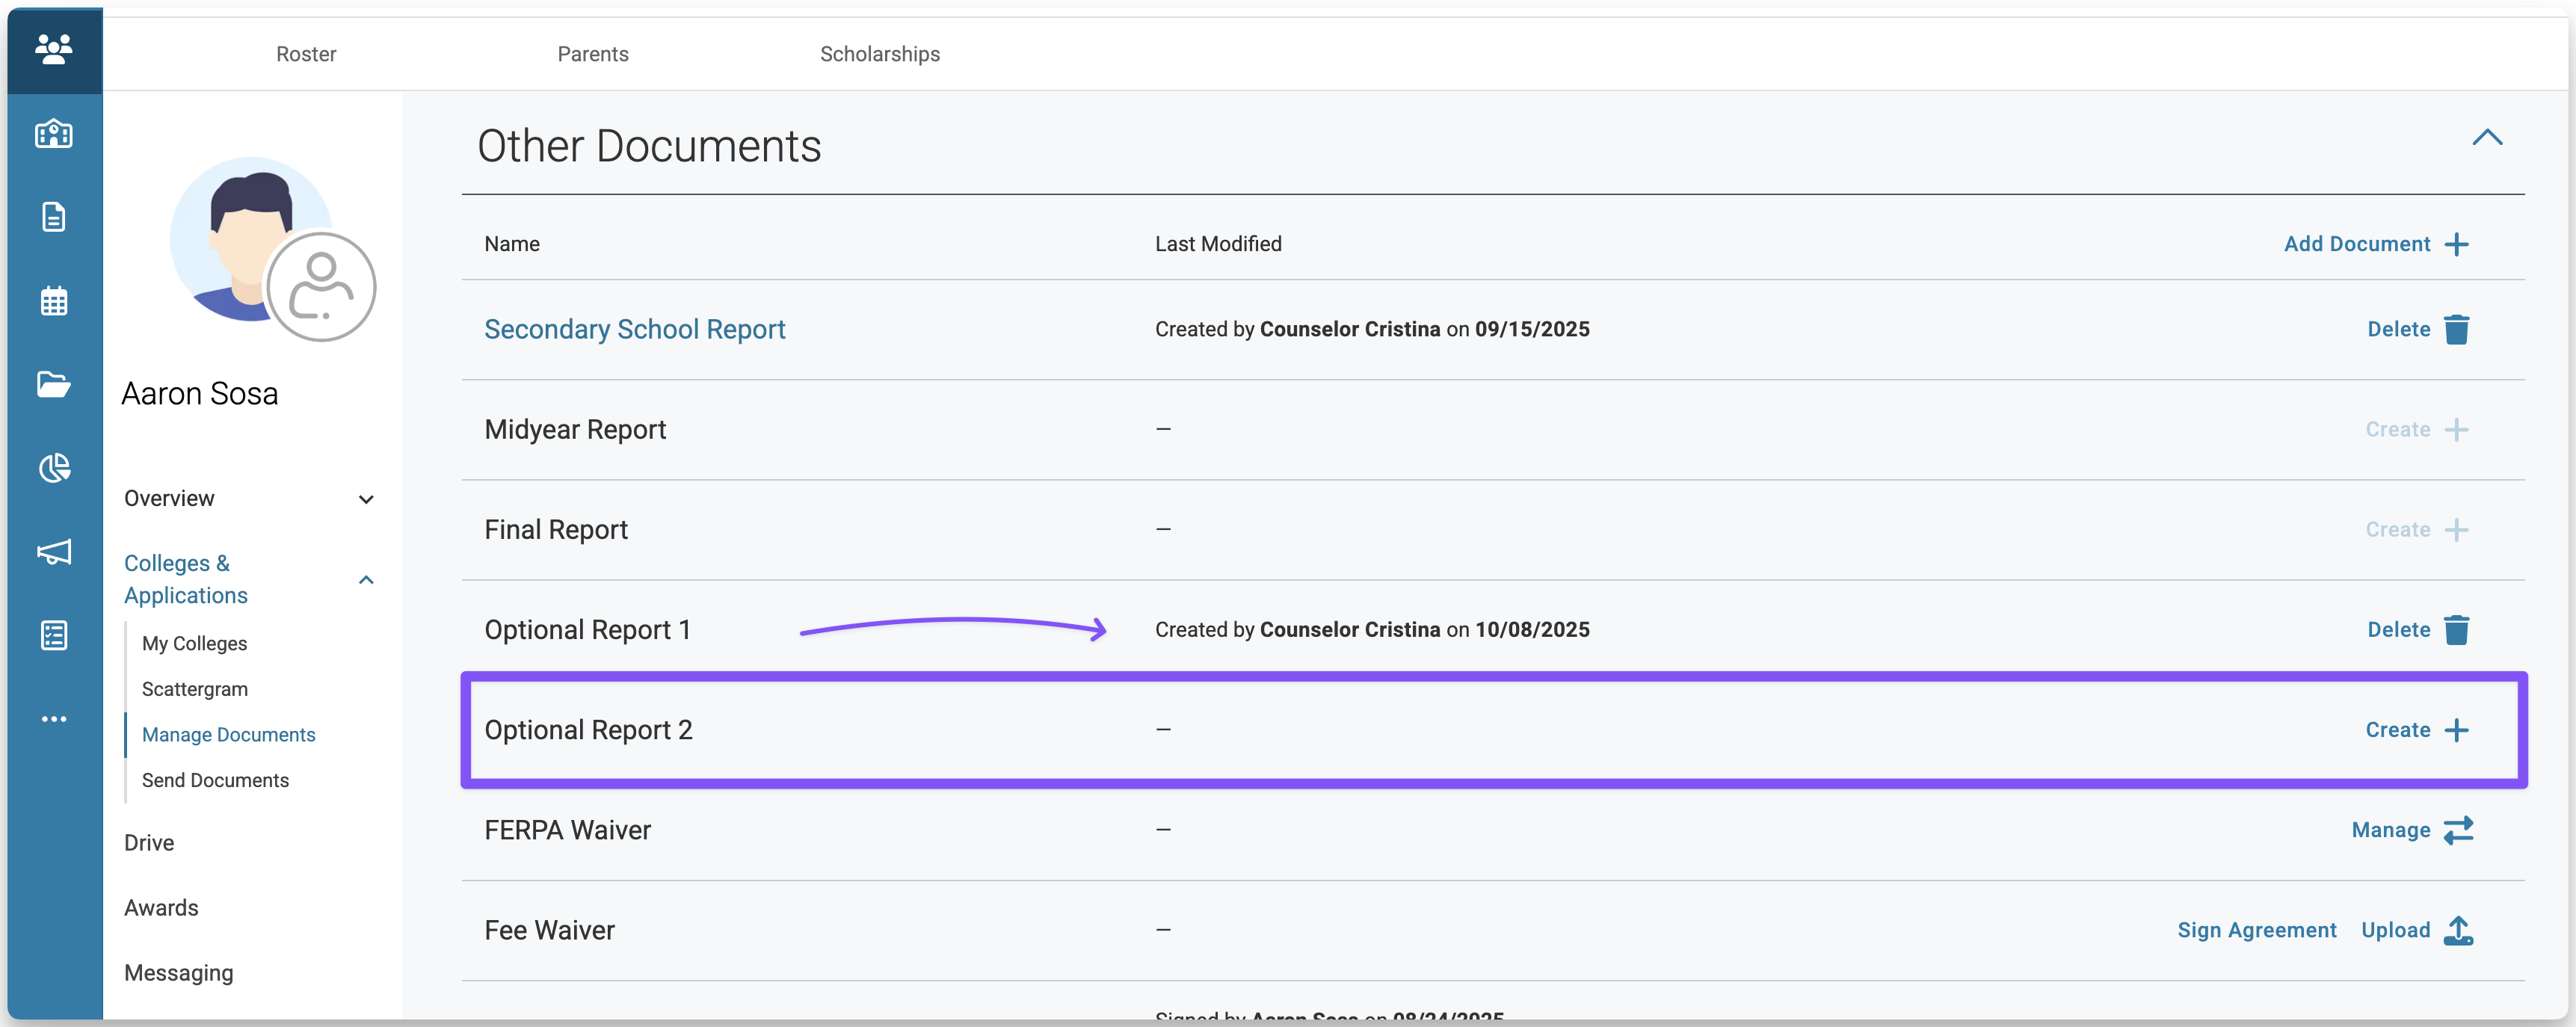Open the Parents tab
This screenshot has height=1027, width=2576.
click(x=592, y=54)
